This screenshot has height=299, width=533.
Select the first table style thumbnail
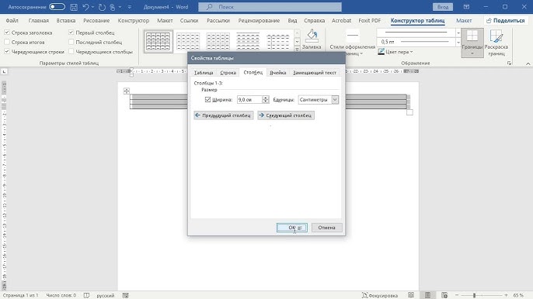(158, 41)
